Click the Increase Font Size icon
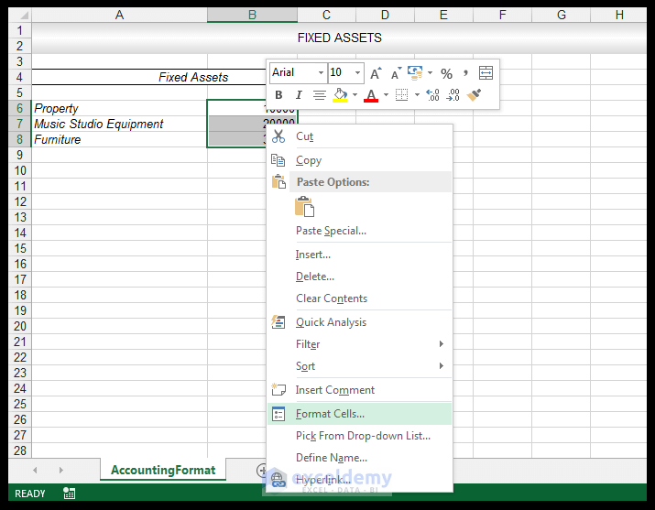 tap(376, 73)
